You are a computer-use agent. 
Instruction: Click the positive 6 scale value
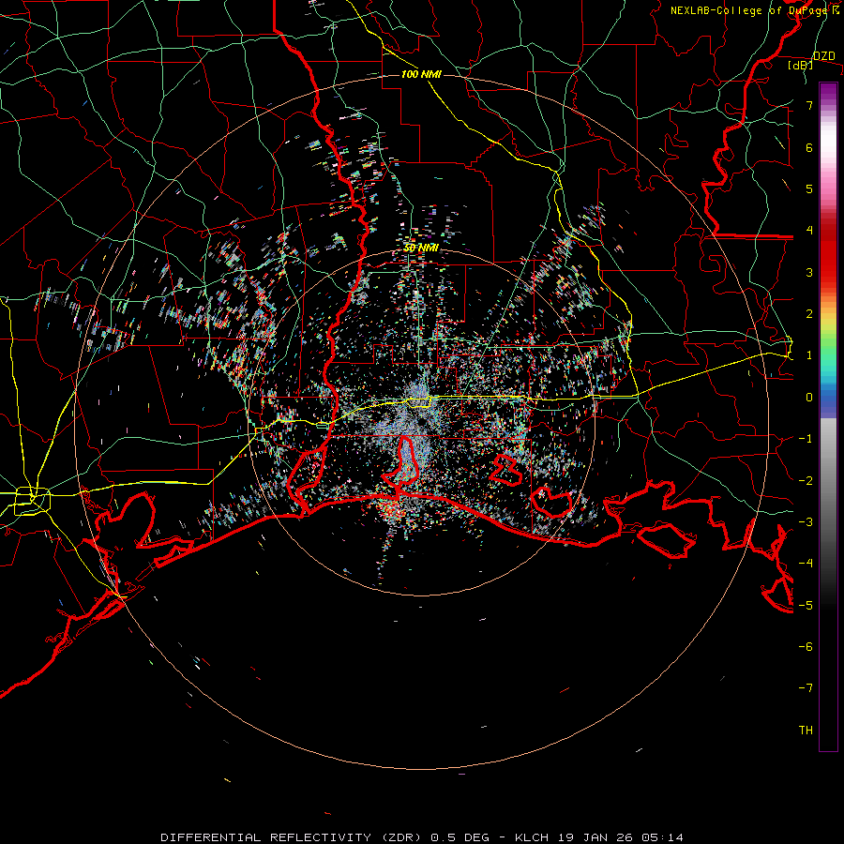[809, 147]
